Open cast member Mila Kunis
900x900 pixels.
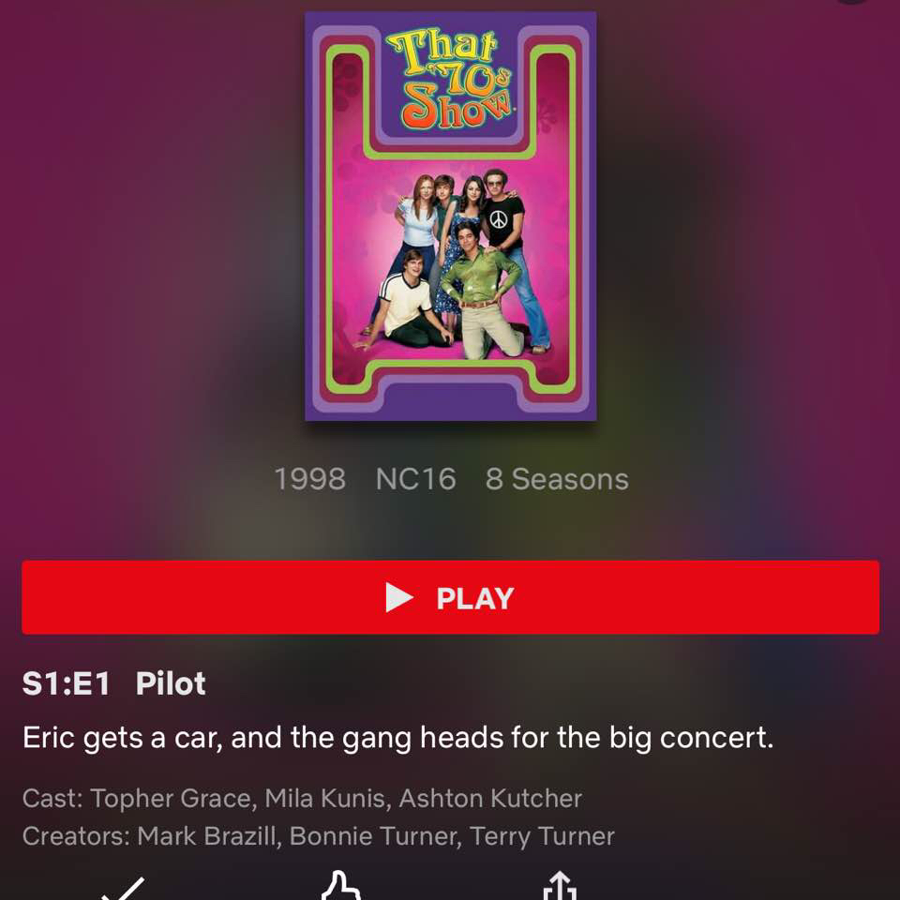point(327,799)
